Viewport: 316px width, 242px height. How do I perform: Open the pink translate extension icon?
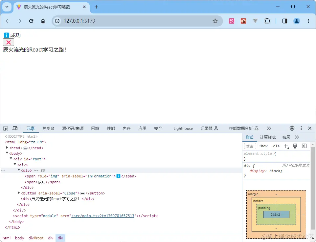pos(232,21)
